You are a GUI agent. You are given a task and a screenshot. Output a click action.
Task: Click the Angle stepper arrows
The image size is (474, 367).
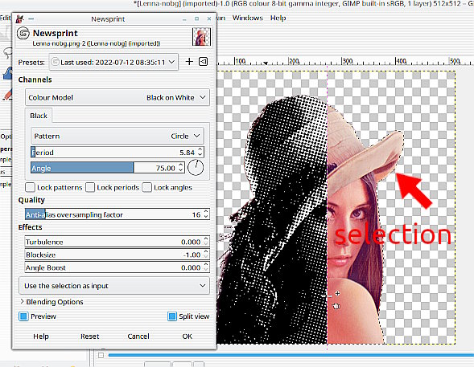coord(181,168)
